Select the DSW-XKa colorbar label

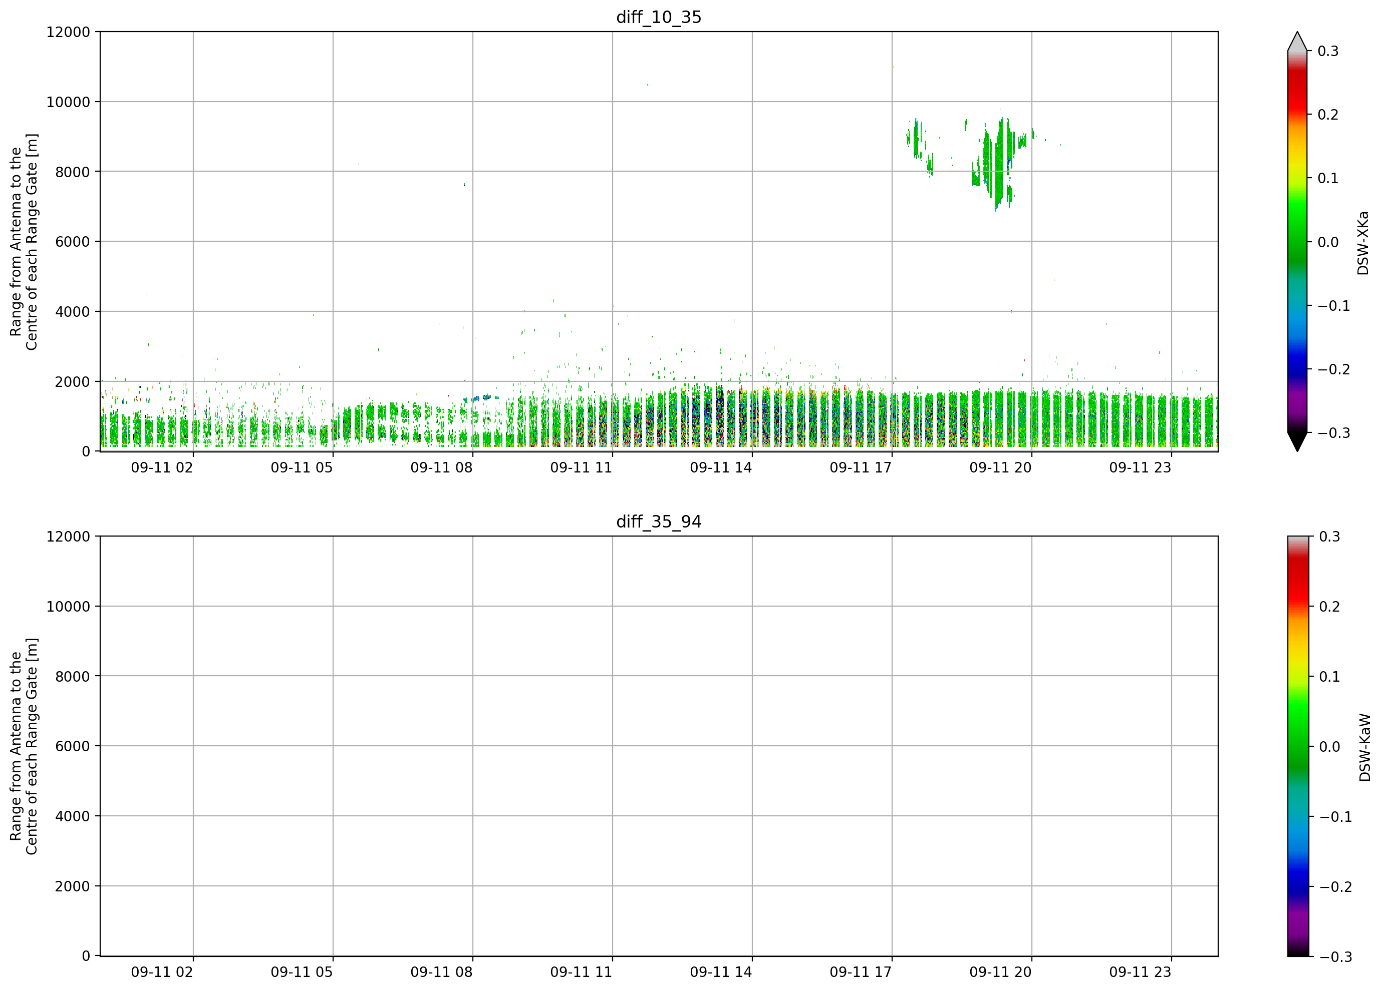point(1363,243)
